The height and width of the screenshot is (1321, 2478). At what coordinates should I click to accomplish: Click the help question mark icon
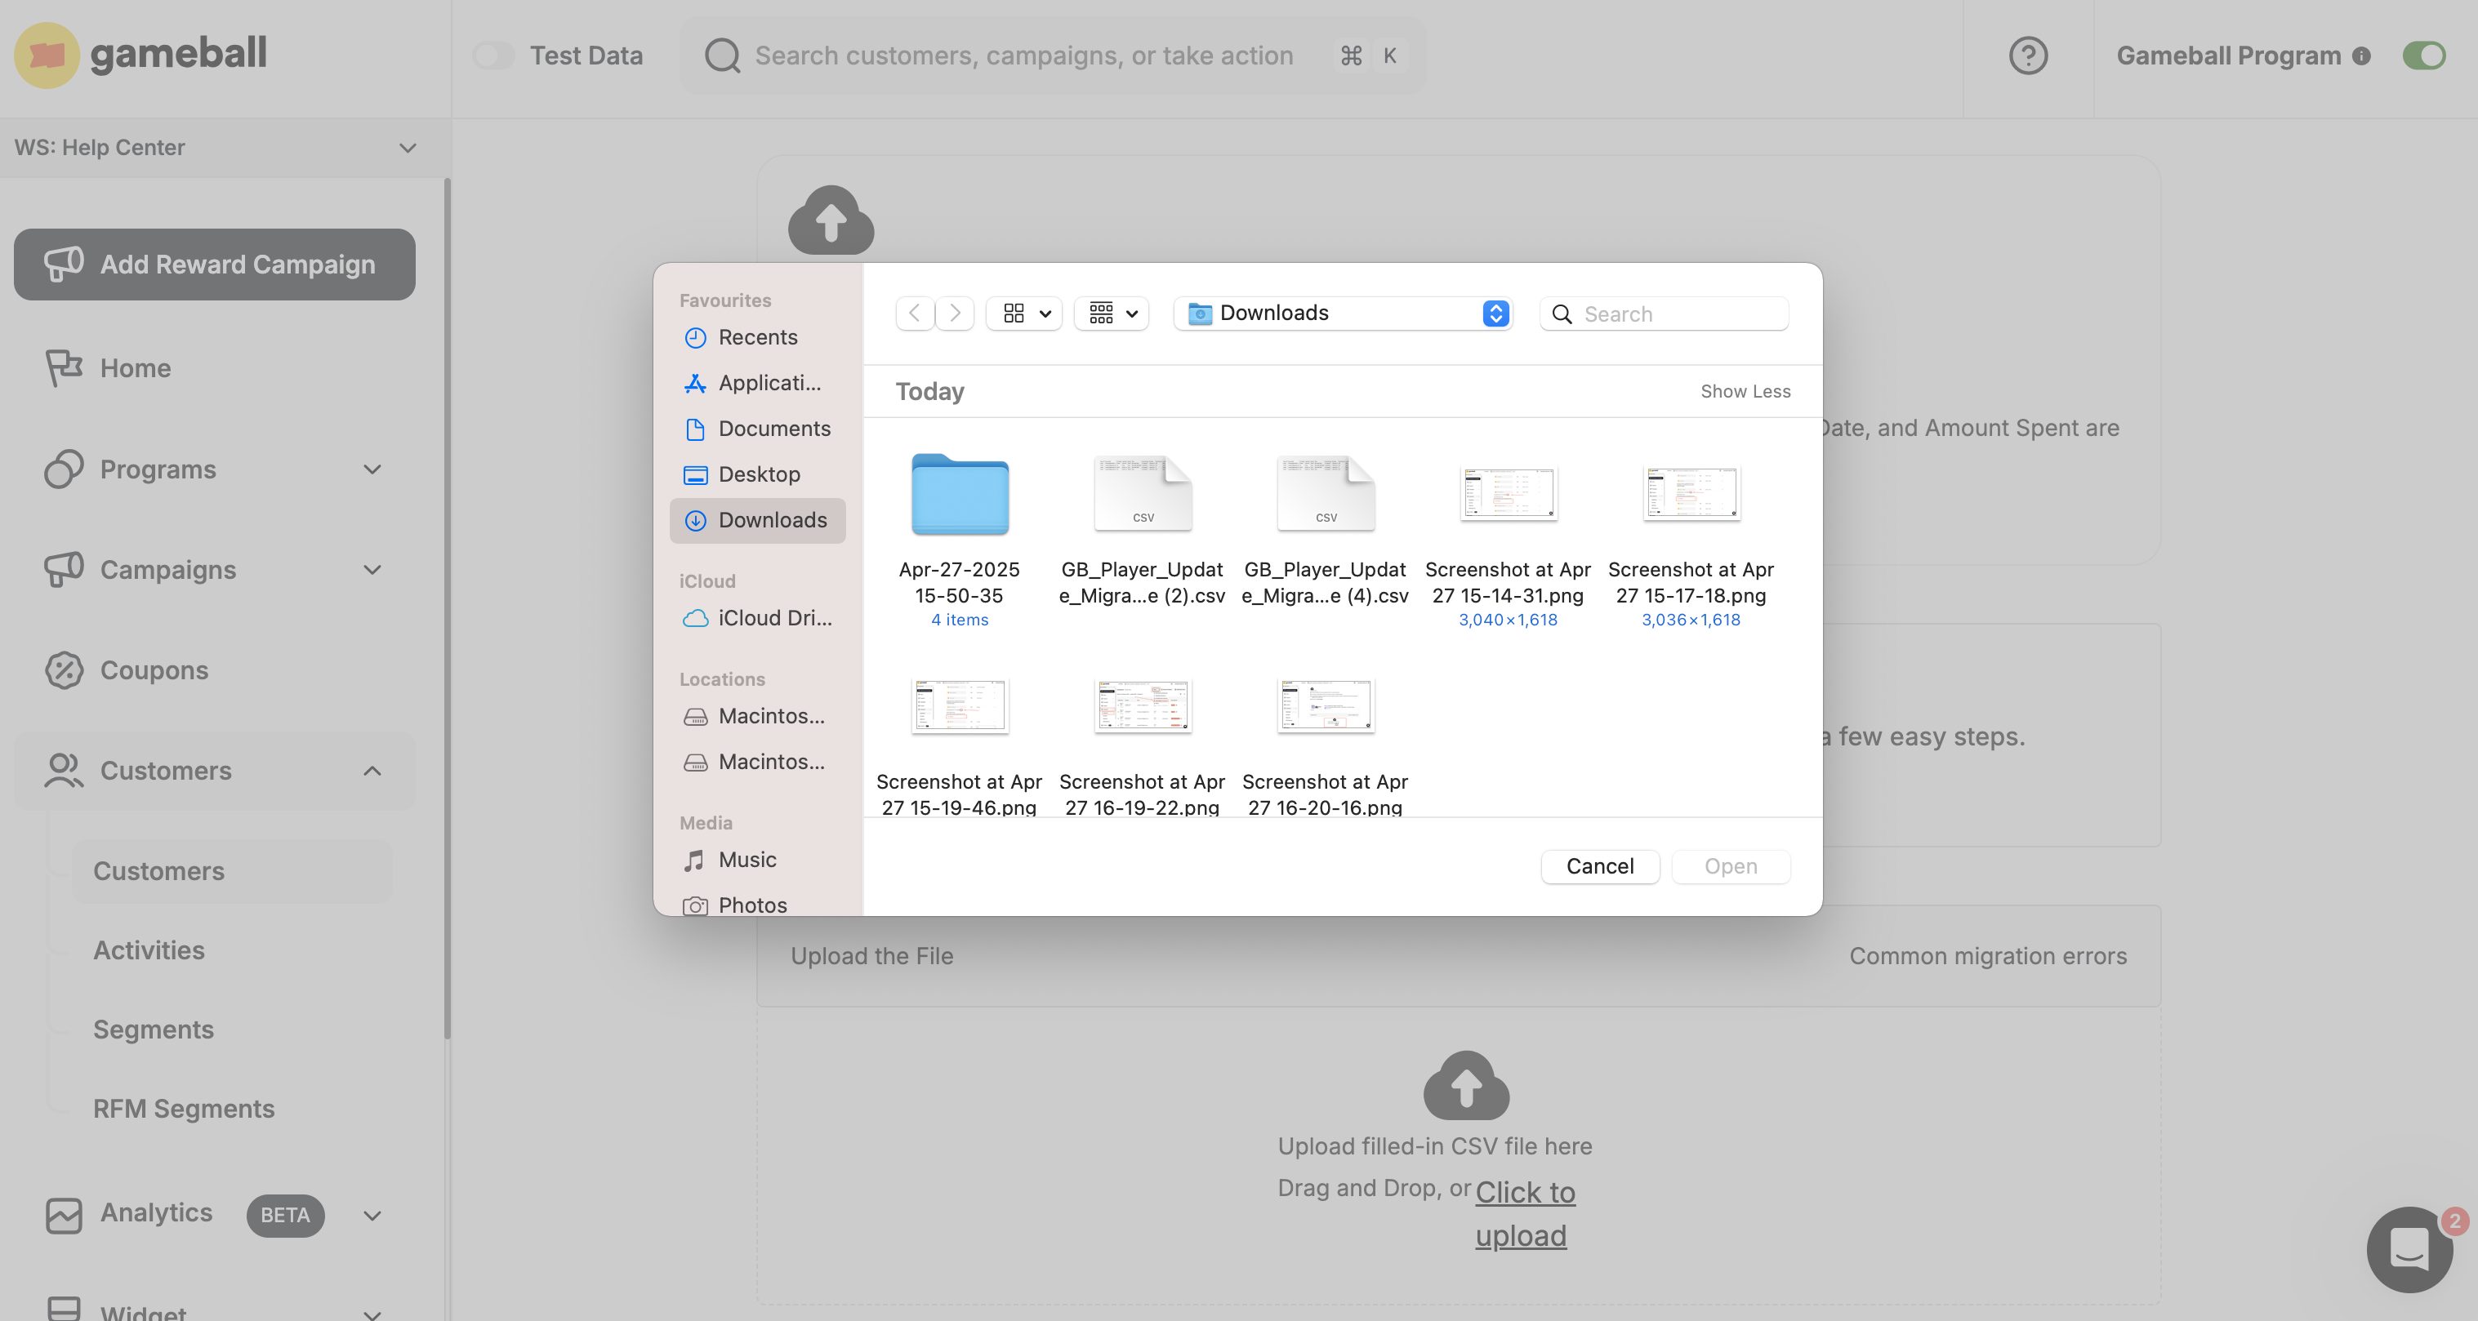point(2029,55)
